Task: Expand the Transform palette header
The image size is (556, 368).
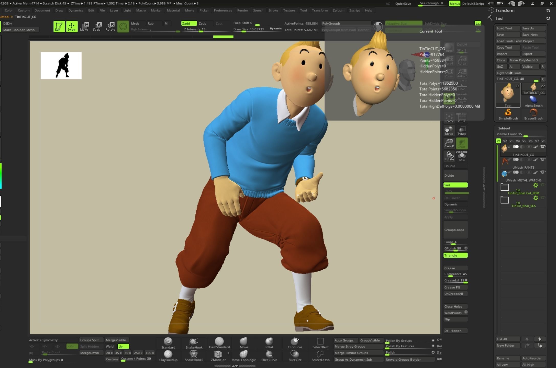Action: coord(505,10)
